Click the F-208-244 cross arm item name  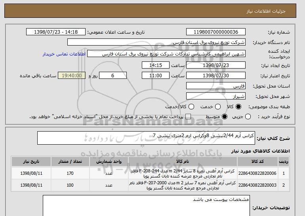coord(183,173)
